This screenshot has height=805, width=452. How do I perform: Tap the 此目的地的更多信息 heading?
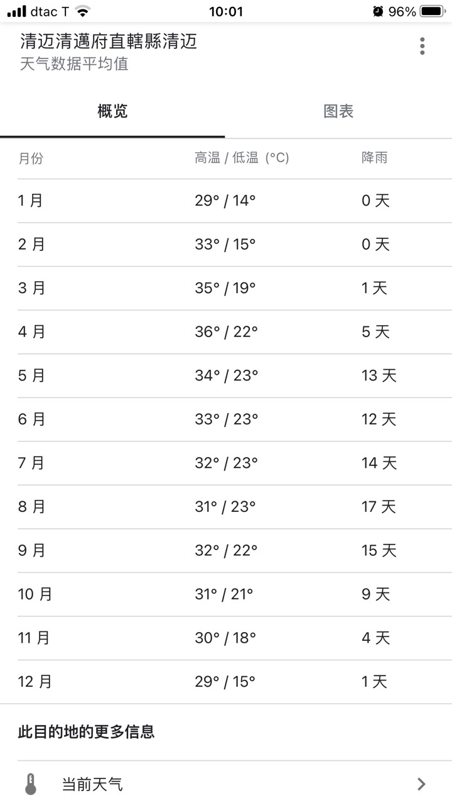pos(86,732)
